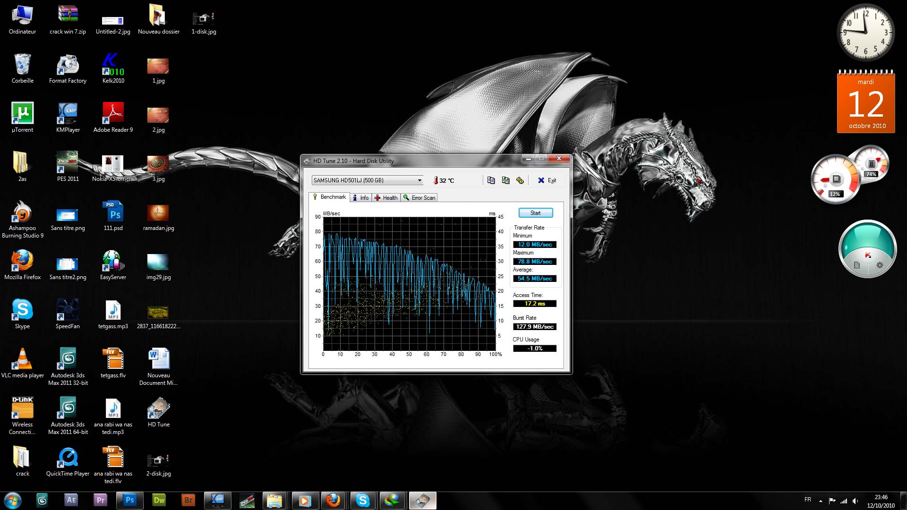Viewport: 907px width, 510px height.
Task: Select the Format Factory shortcut
Action: (x=68, y=68)
